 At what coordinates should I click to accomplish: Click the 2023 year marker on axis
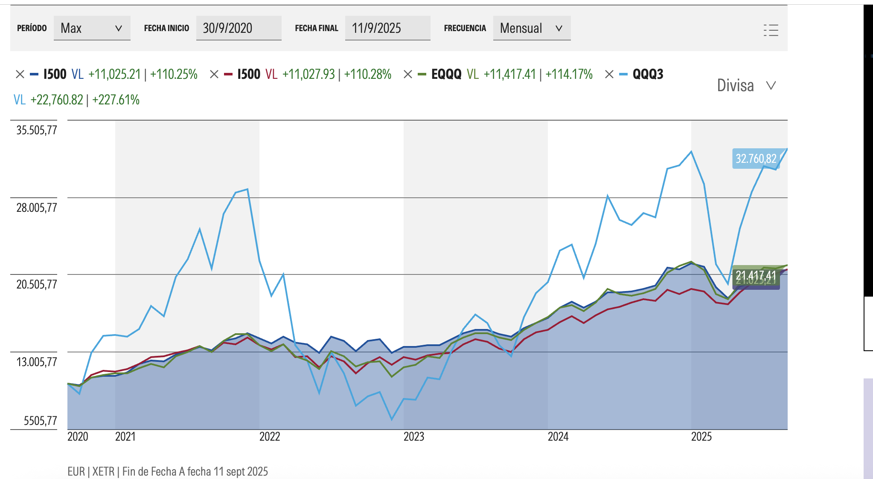point(414,436)
